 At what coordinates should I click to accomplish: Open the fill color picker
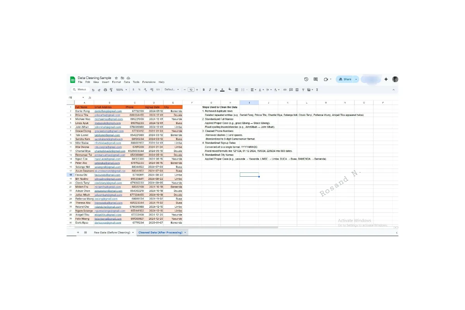pos(230,90)
